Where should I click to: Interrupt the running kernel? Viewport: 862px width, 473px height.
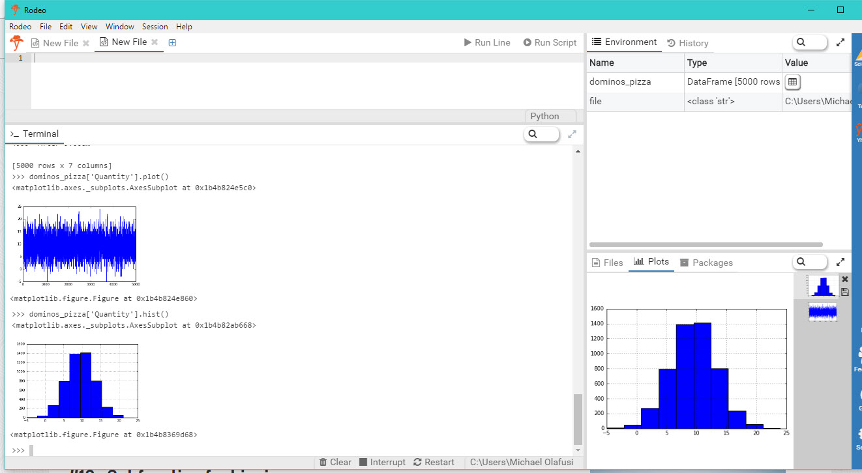tap(382, 462)
